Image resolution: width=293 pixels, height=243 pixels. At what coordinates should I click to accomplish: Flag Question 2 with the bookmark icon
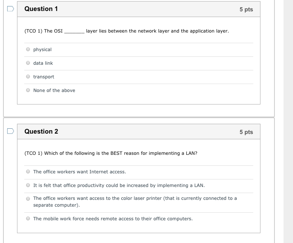coord(11,131)
